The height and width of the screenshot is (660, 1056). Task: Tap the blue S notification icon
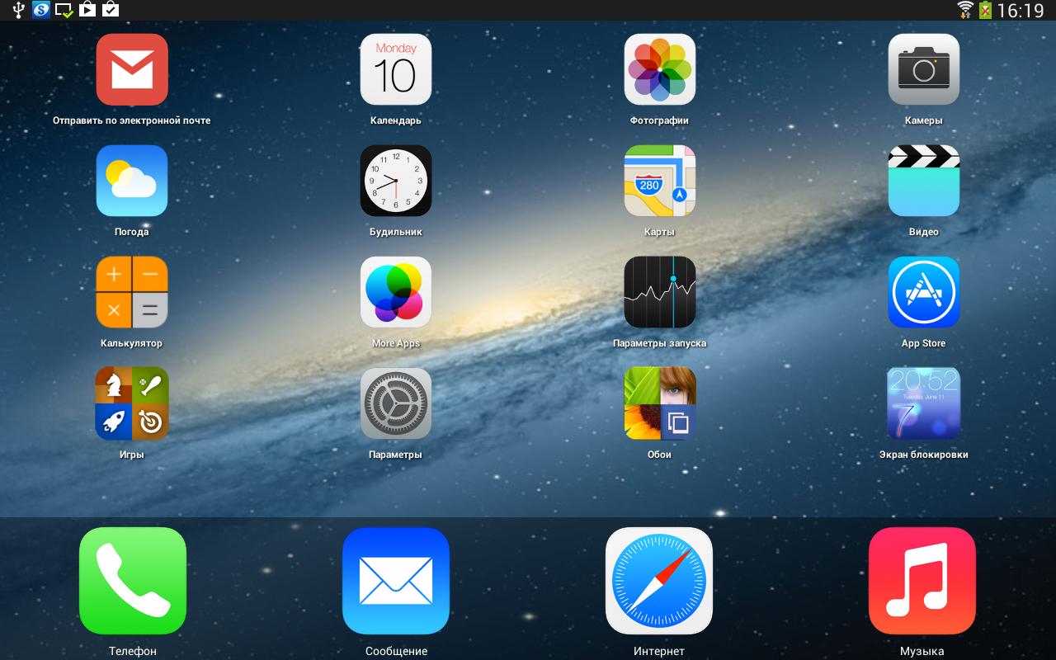pos(41,10)
